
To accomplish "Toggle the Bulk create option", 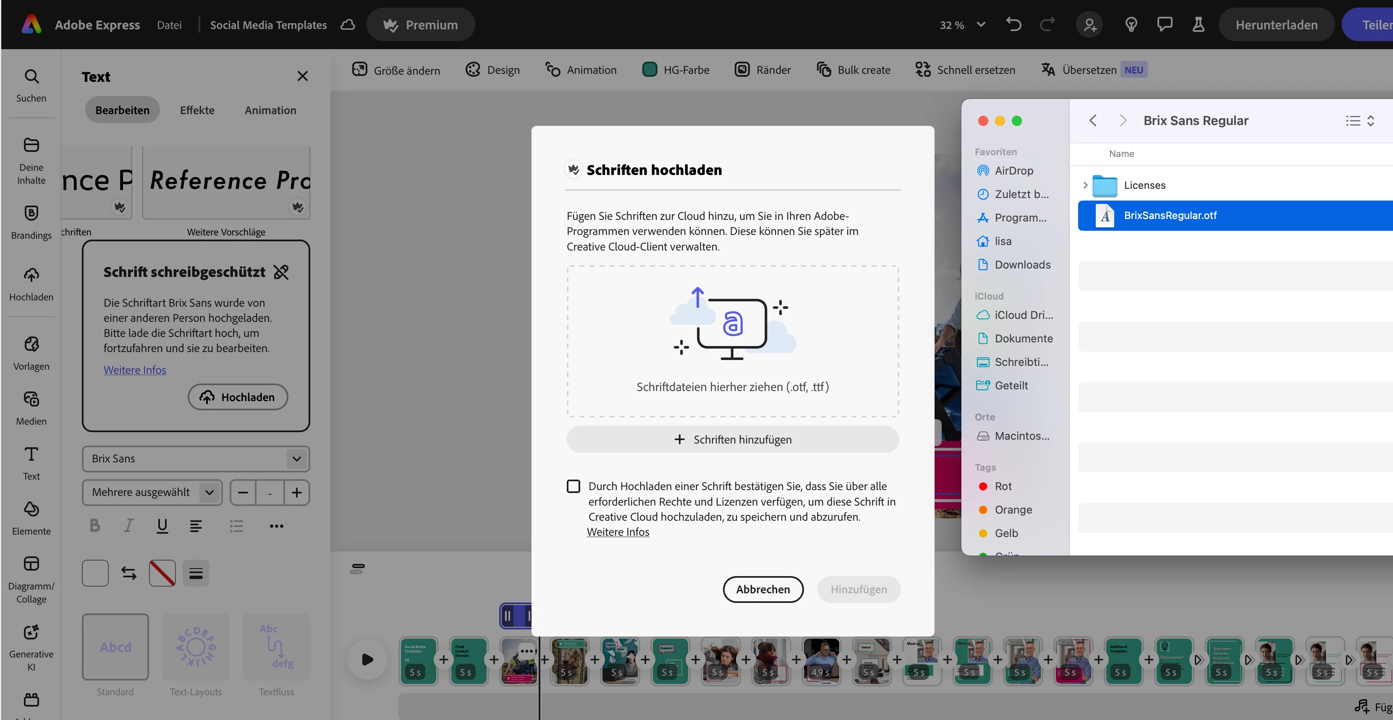I will point(853,70).
